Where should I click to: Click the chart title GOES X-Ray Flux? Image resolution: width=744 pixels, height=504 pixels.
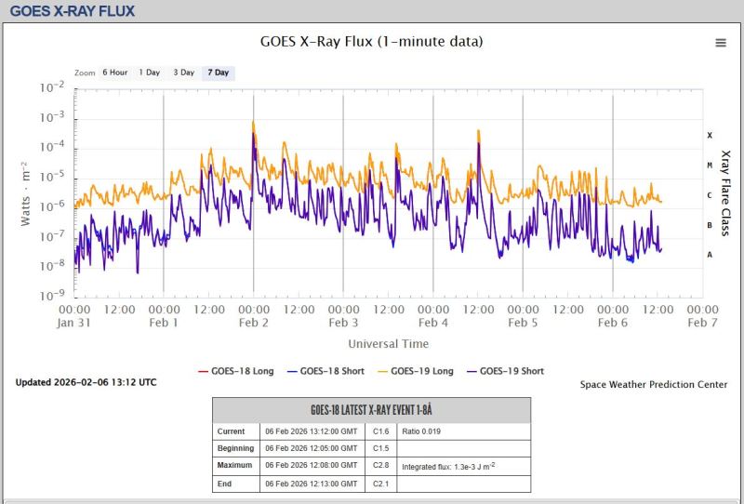370,42
